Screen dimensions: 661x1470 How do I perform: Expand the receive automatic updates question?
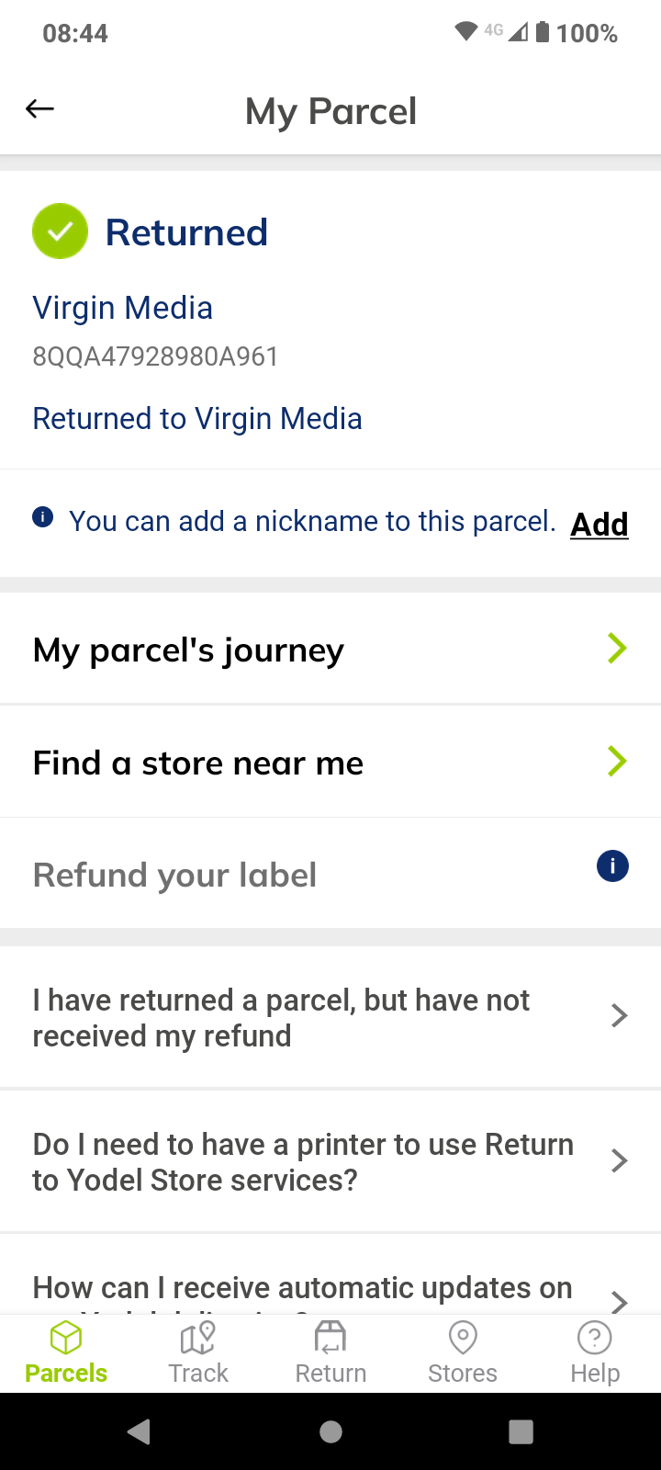pyautogui.click(x=330, y=1275)
